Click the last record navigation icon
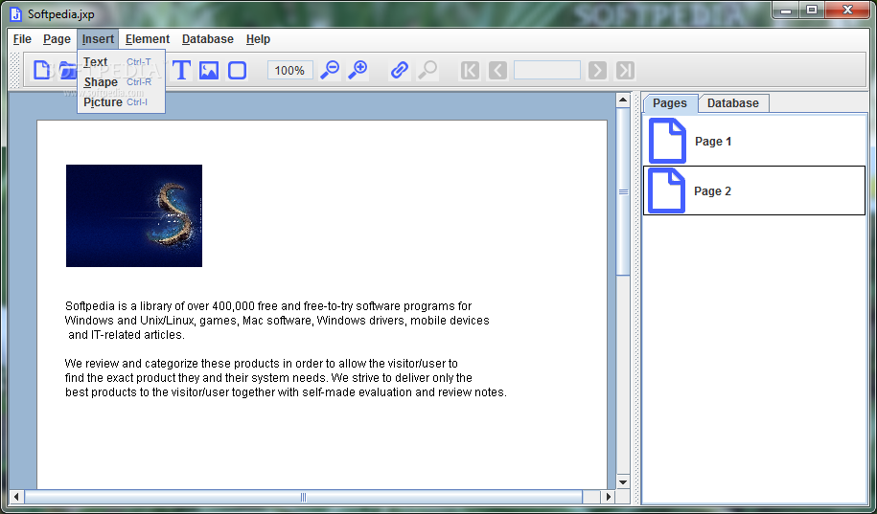This screenshot has height=514, width=877. [625, 71]
